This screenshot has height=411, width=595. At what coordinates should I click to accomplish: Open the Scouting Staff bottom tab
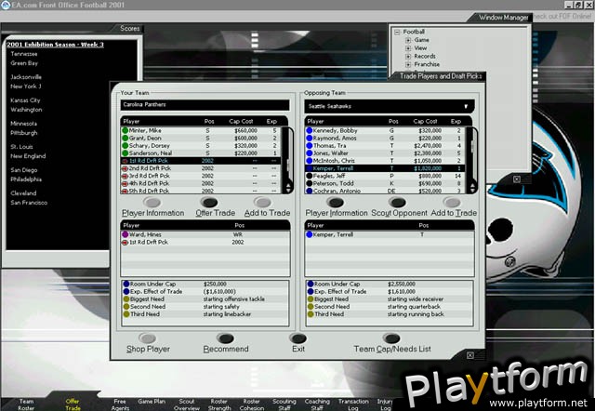click(x=284, y=404)
